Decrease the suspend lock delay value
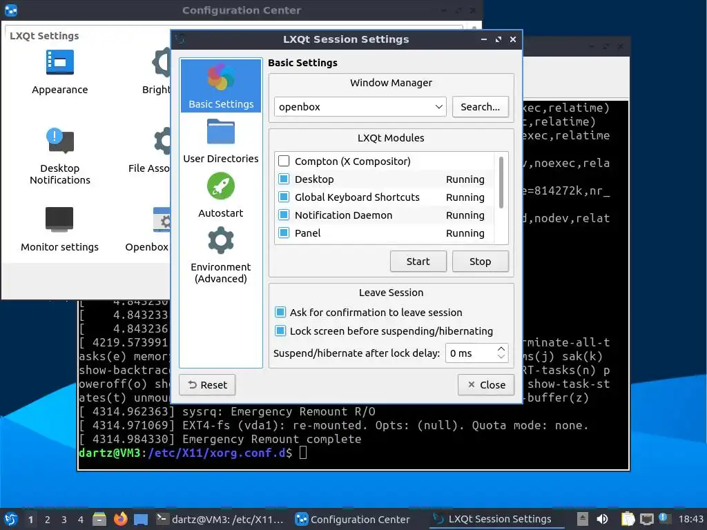This screenshot has width=707, height=530. pyautogui.click(x=501, y=357)
